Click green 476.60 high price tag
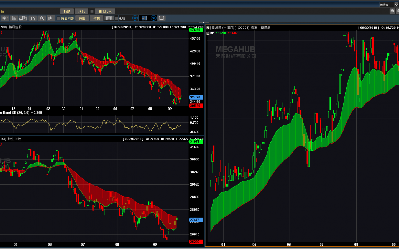Viewport: 399px width, 249px height. [x=196, y=30]
